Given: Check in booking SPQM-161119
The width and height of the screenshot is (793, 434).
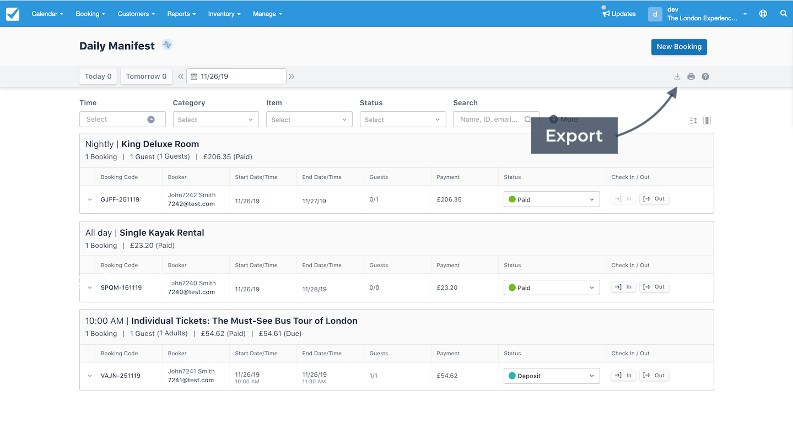Looking at the screenshot, I should tap(623, 287).
